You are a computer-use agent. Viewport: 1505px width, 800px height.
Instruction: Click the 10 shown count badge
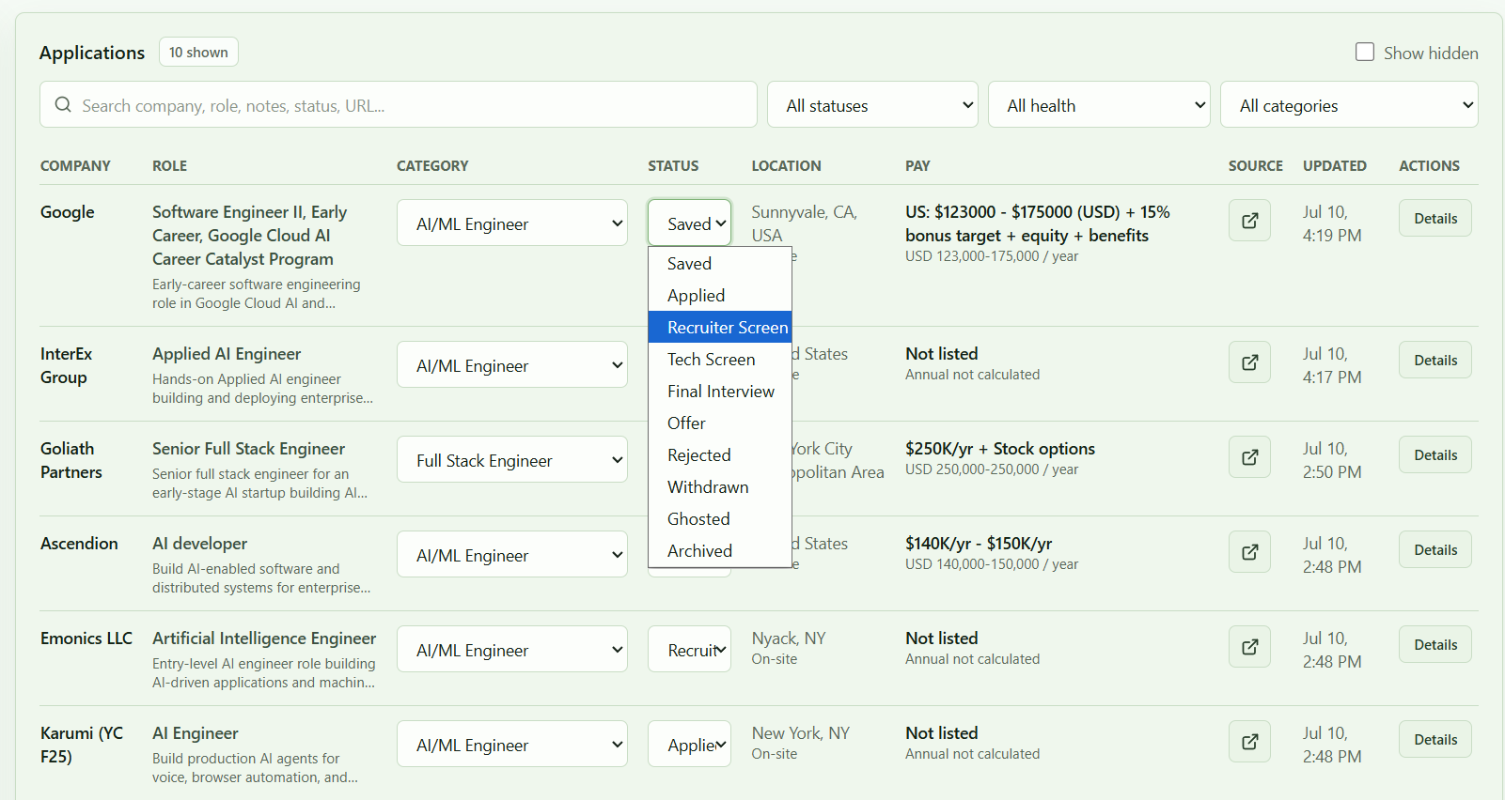coord(198,52)
